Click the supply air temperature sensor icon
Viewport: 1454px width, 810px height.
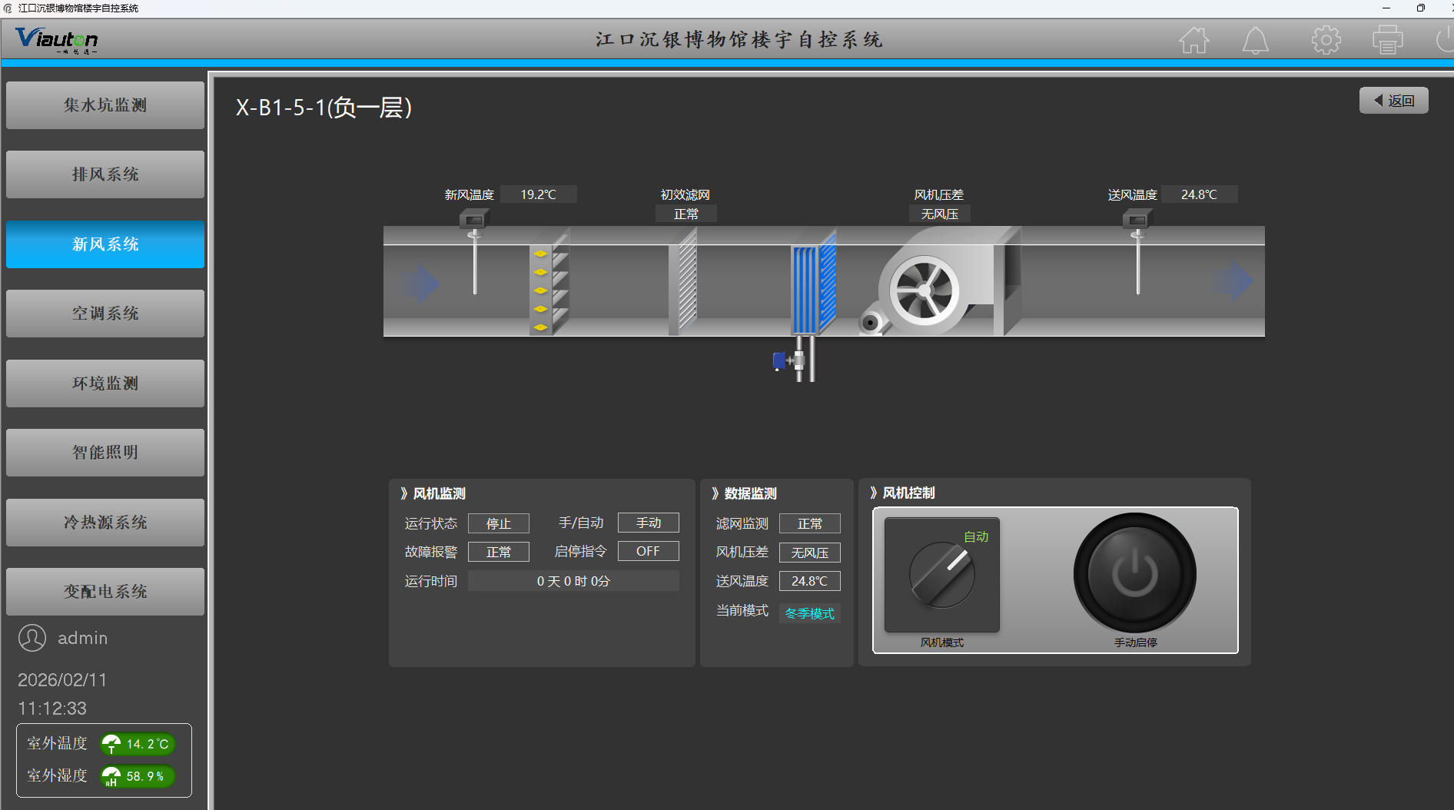[1137, 253]
